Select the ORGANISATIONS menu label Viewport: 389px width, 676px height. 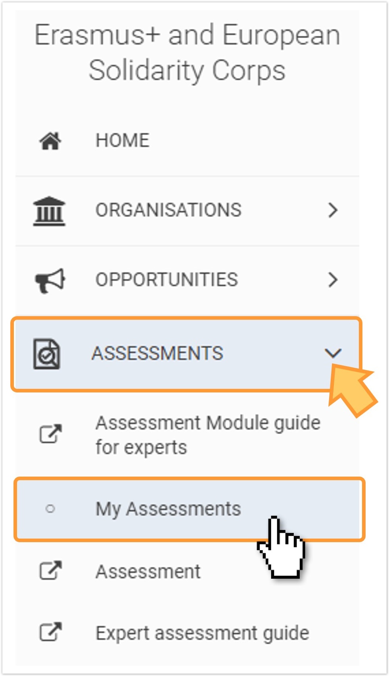pyautogui.click(x=169, y=210)
